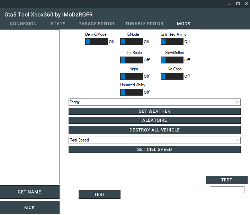Click the SET WEATHER button
Viewport: 250px width, 215px height.
click(x=154, y=111)
